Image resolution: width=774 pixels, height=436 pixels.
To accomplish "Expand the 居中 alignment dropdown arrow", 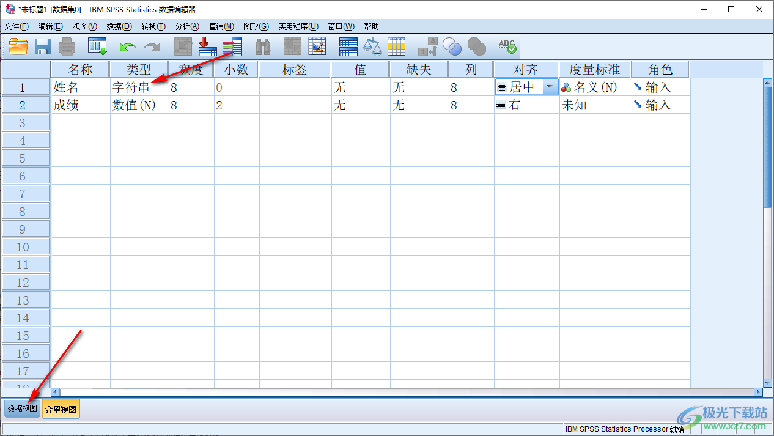I will 549,87.
